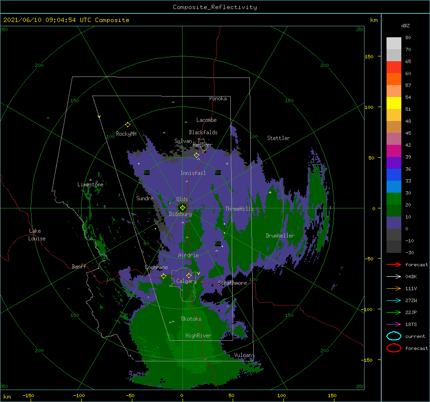Click the ThreeHills label

coord(240,209)
